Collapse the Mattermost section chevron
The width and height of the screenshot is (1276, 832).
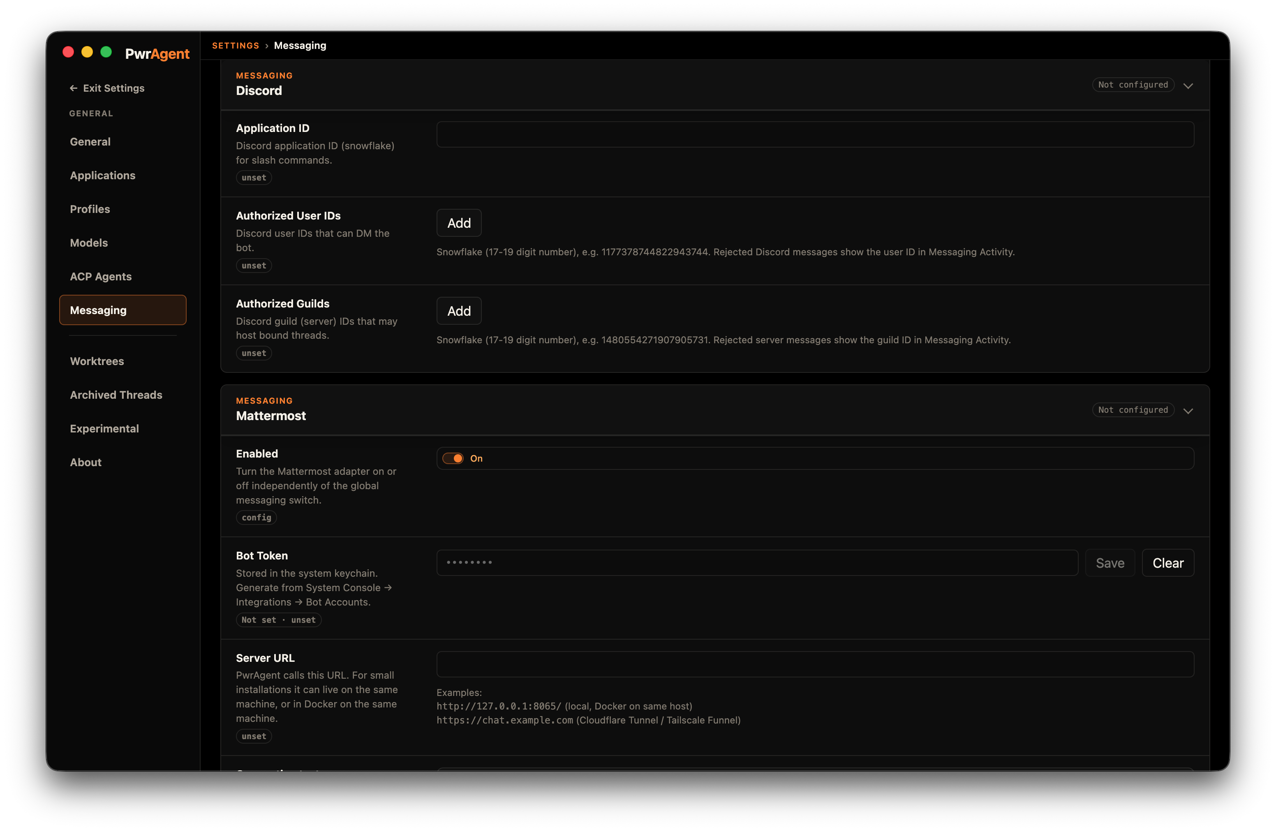click(1188, 411)
